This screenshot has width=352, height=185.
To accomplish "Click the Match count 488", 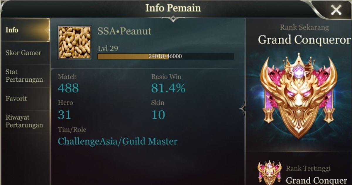I will (68, 88).
